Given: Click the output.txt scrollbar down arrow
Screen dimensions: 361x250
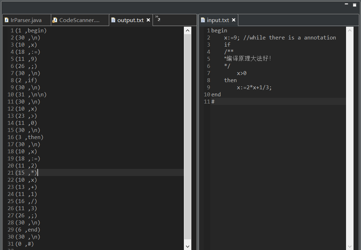Looking at the screenshot, I should pyautogui.click(x=188, y=246).
